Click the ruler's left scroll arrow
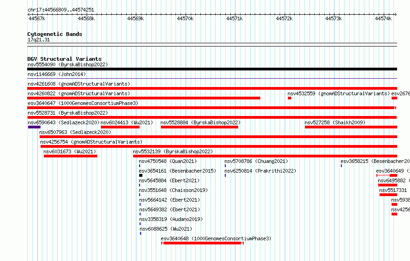The image size is (410, 261). [29, 14]
